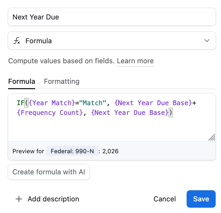221x213 pixels.
Task: Select the Formula tab
Action: click(x=22, y=81)
